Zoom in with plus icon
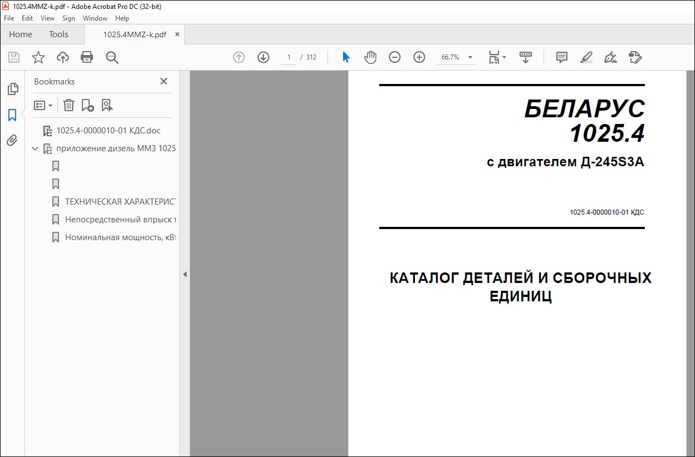The image size is (695, 457). point(419,57)
